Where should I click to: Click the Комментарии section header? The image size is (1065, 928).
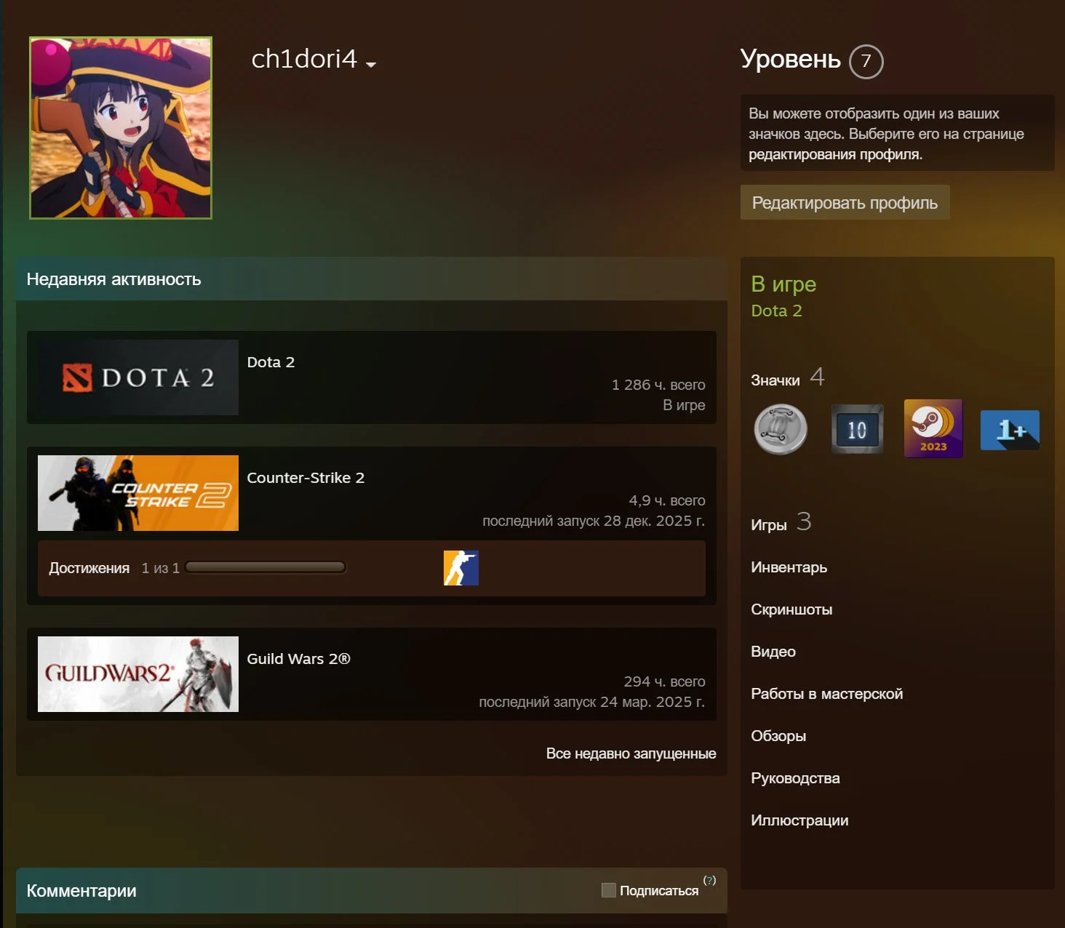(372, 890)
